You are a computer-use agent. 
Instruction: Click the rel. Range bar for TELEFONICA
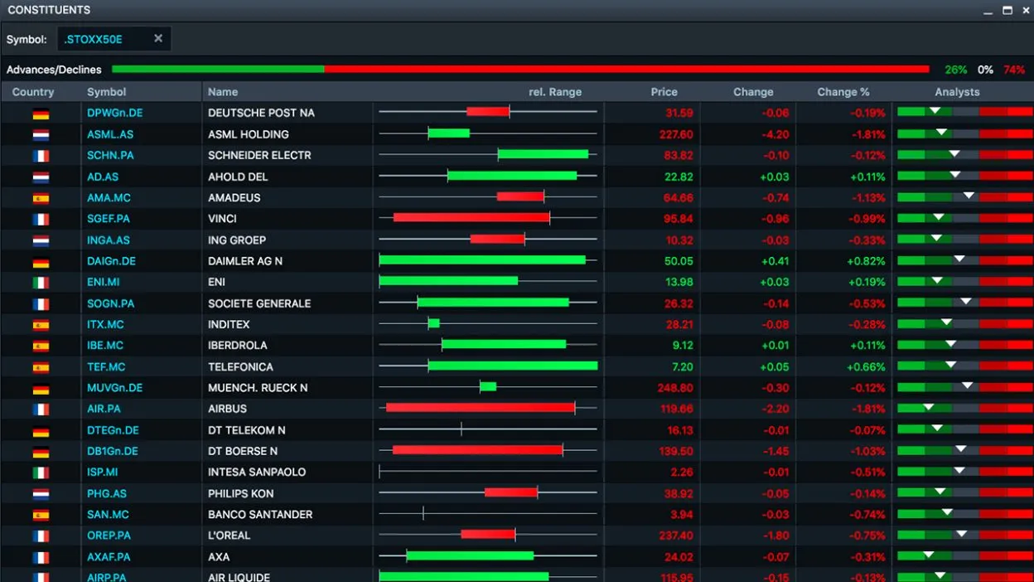tap(488, 366)
